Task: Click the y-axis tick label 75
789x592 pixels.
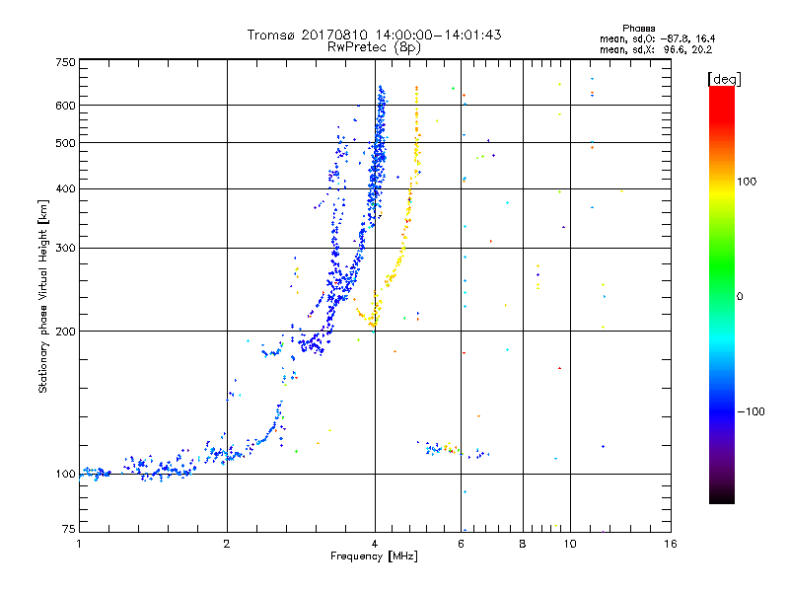Action: 69,529
